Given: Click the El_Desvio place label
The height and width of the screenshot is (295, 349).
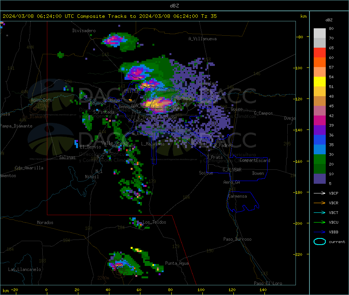Looking at the screenshot, I should (x=90, y=147).
